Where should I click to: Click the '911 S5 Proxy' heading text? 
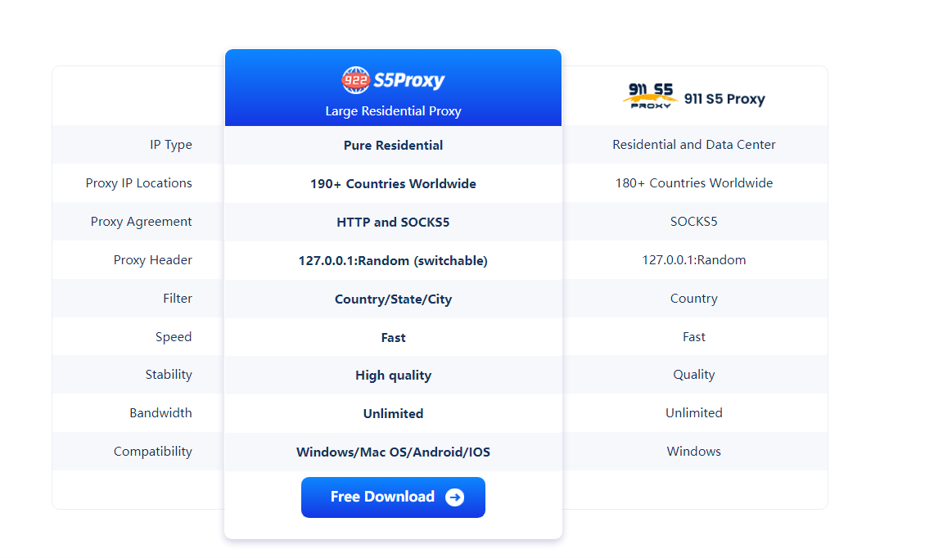coord(724,99)
